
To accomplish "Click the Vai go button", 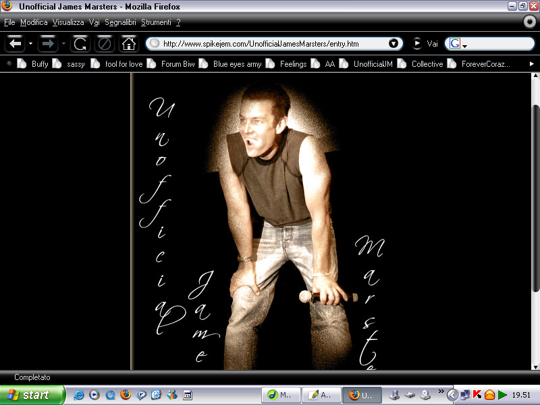I will click(425, 44).
